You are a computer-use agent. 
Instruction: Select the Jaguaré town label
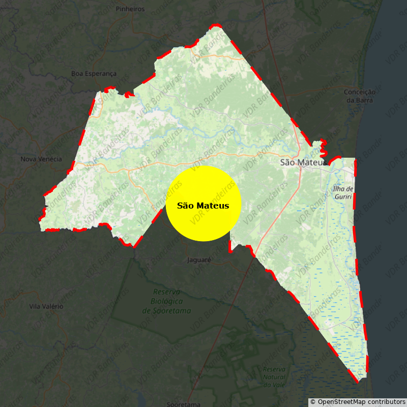click(199, 259)
